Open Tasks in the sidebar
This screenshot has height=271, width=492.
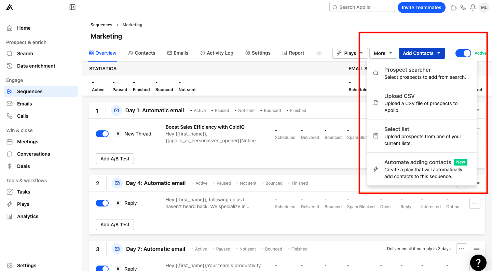point(41,192)
